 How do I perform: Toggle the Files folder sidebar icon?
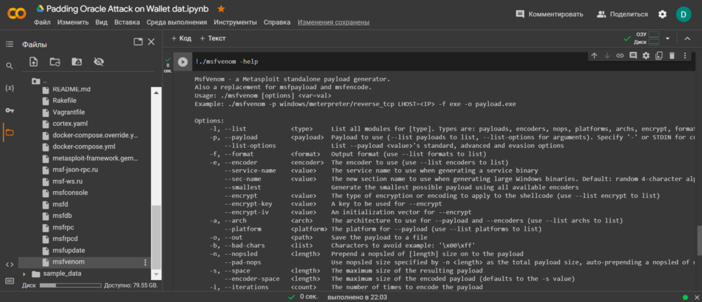[x=10, y=132]
